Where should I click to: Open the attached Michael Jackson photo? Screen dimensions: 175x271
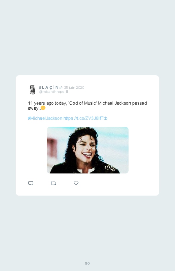(x=87, y=150)
